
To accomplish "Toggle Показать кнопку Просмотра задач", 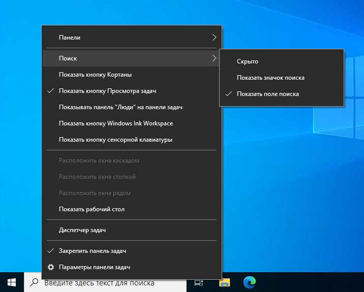I will point(132,91).
